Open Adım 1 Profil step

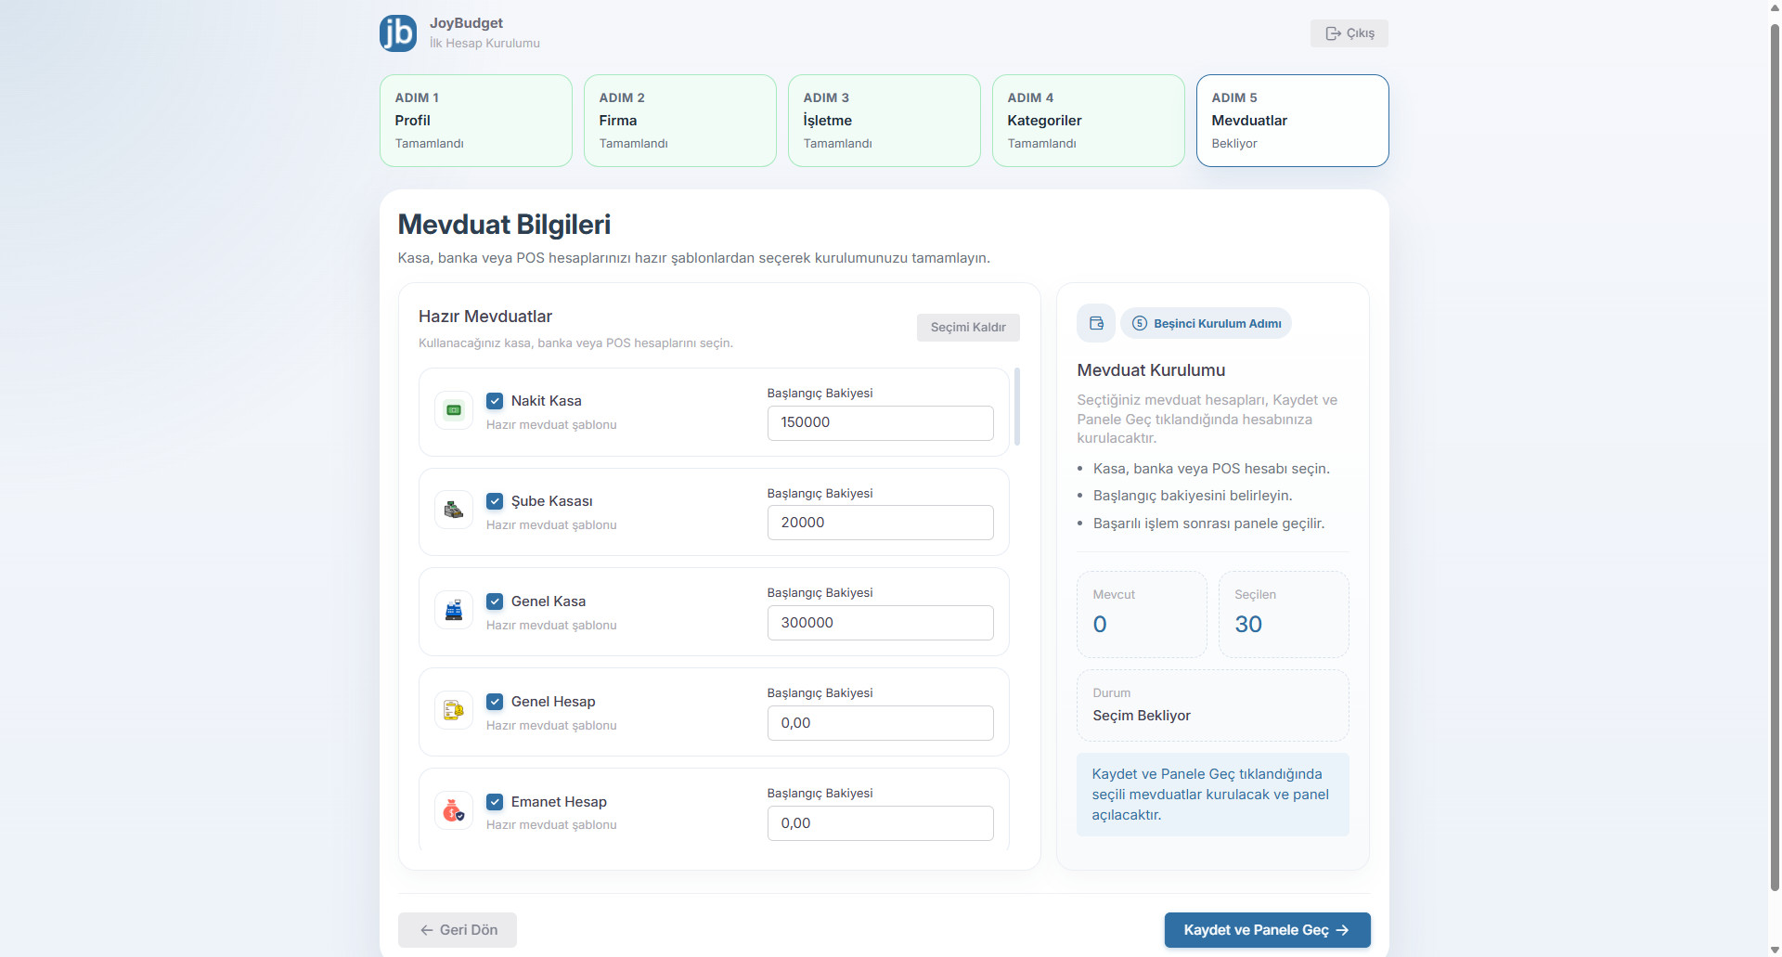pos(476,121)
